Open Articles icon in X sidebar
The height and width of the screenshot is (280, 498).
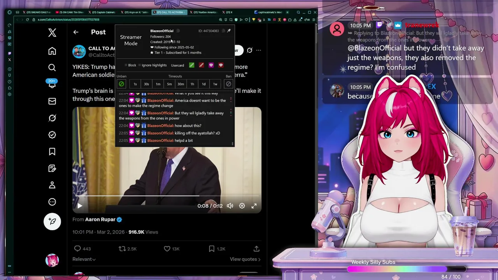(x=52, y=168)
